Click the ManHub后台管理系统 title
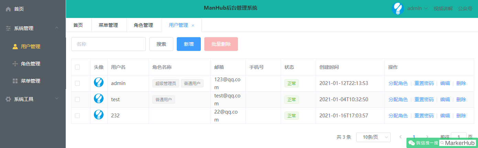Screen dimensions: 478x148 coord(230,8)
